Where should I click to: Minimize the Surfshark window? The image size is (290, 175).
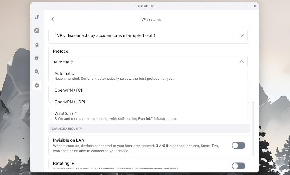(x=247, y=6)
